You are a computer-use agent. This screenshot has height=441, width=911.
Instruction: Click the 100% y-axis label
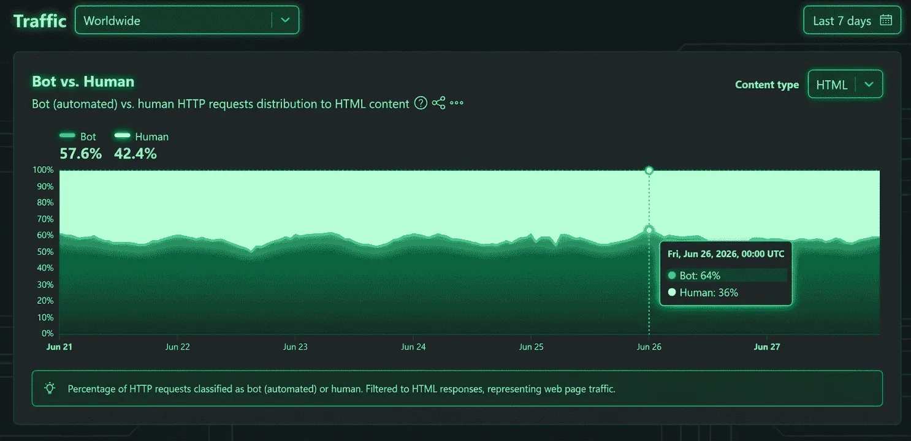(43, 170)
